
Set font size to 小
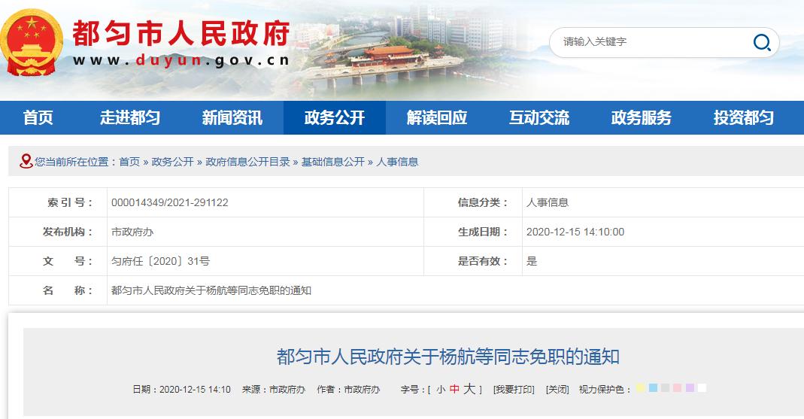(441, 390)
